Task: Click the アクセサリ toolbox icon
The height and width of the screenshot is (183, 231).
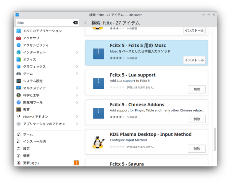Action: 18,38
